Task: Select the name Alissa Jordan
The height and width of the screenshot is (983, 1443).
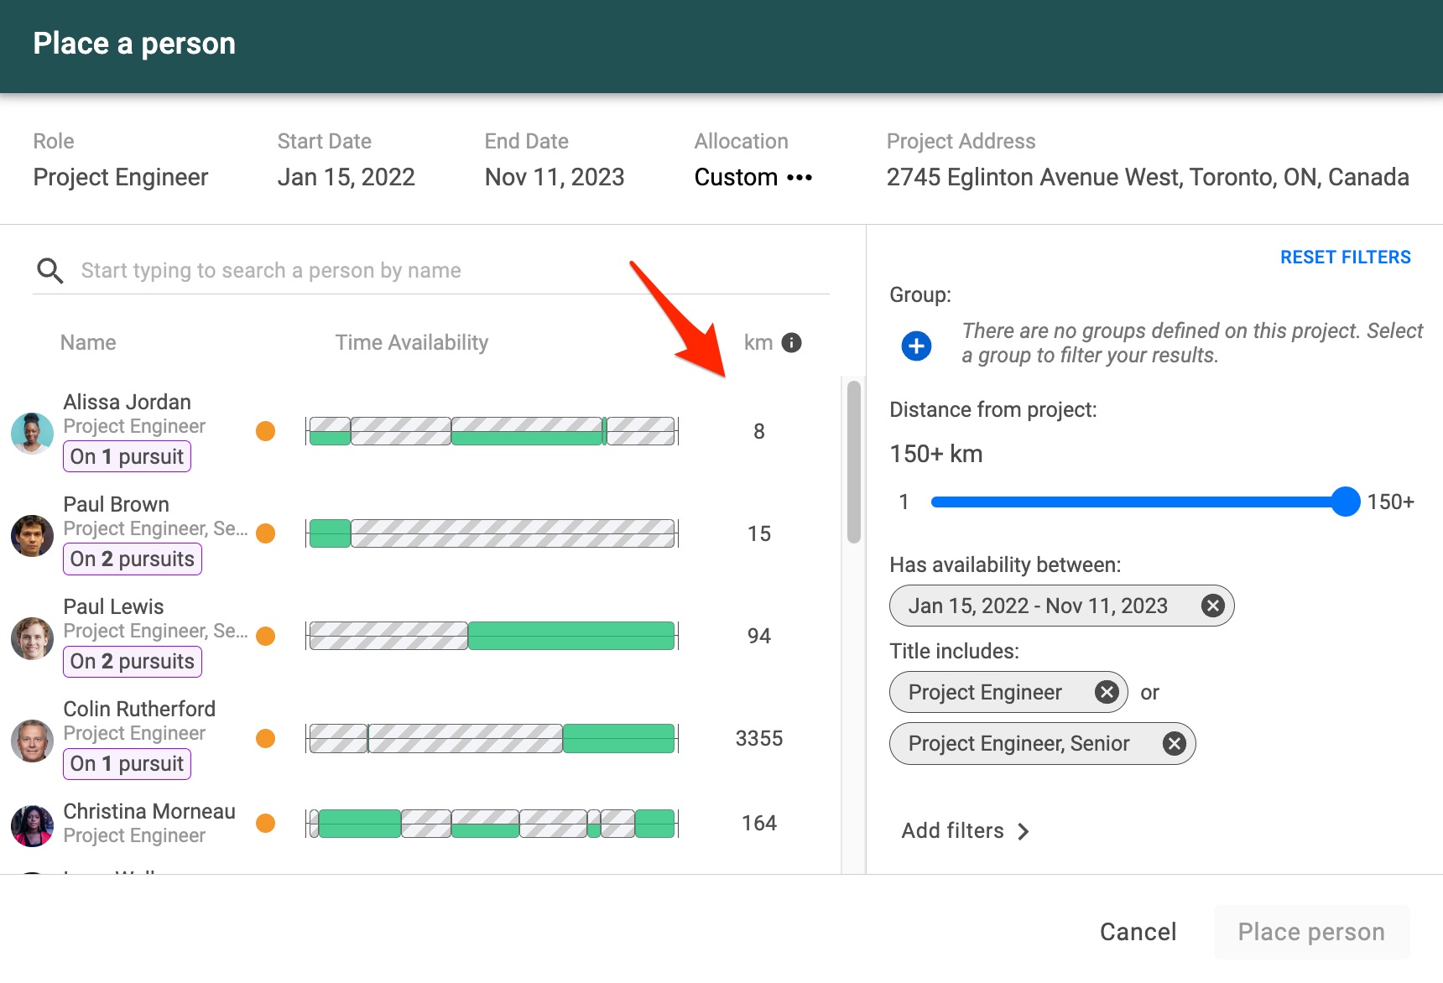Action: pos(127,402)
